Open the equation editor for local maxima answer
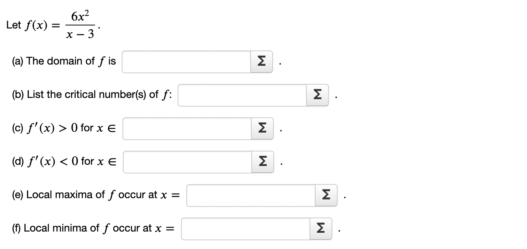The image size is (527, 249). click(326, 195)
